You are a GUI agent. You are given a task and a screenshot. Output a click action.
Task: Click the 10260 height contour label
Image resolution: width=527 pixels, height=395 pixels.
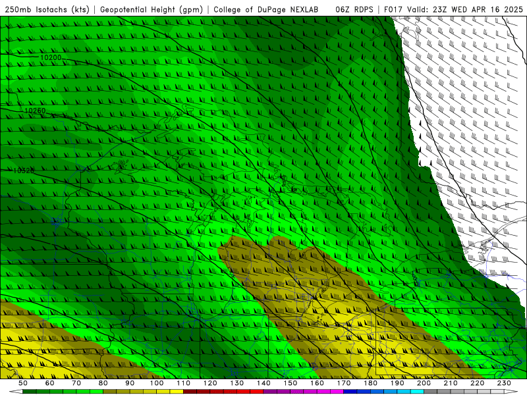click(x=35, y=111)
